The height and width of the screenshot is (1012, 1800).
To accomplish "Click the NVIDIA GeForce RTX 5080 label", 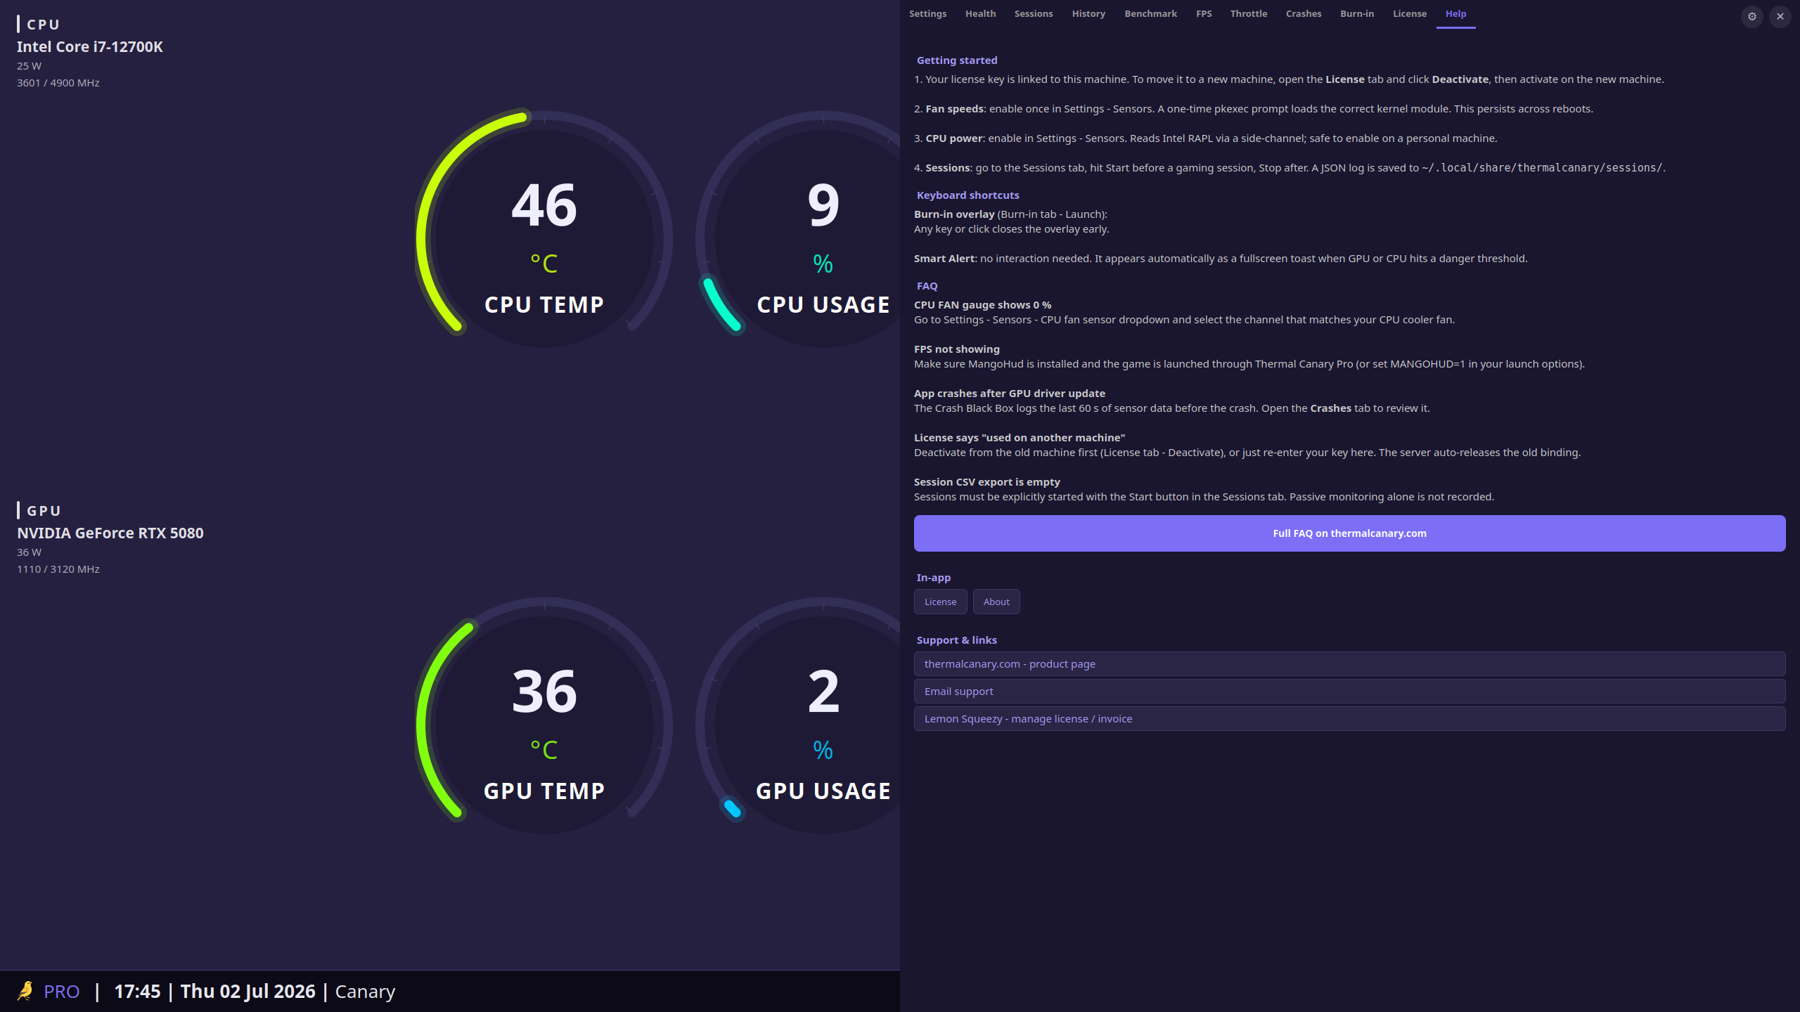I will tap(110, 533).
